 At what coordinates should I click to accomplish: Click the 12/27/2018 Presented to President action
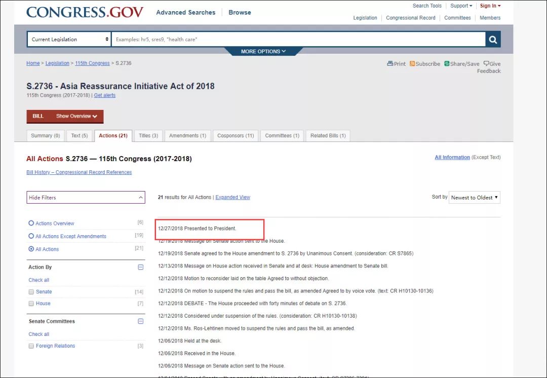197,229
